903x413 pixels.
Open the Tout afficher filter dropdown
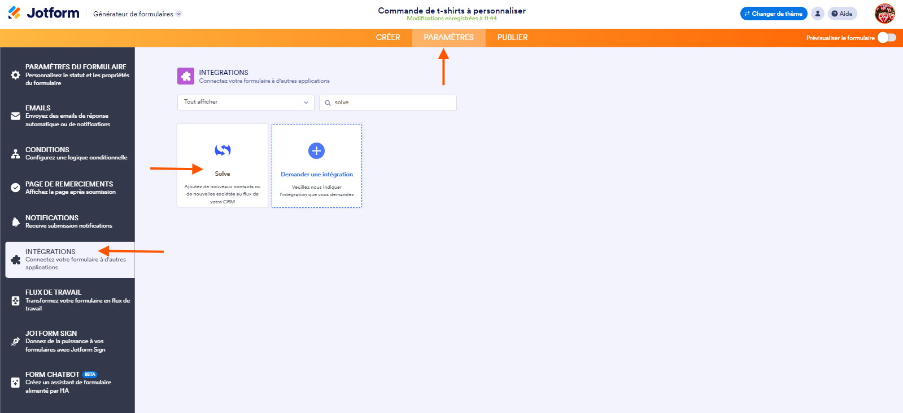pos(246,102)
